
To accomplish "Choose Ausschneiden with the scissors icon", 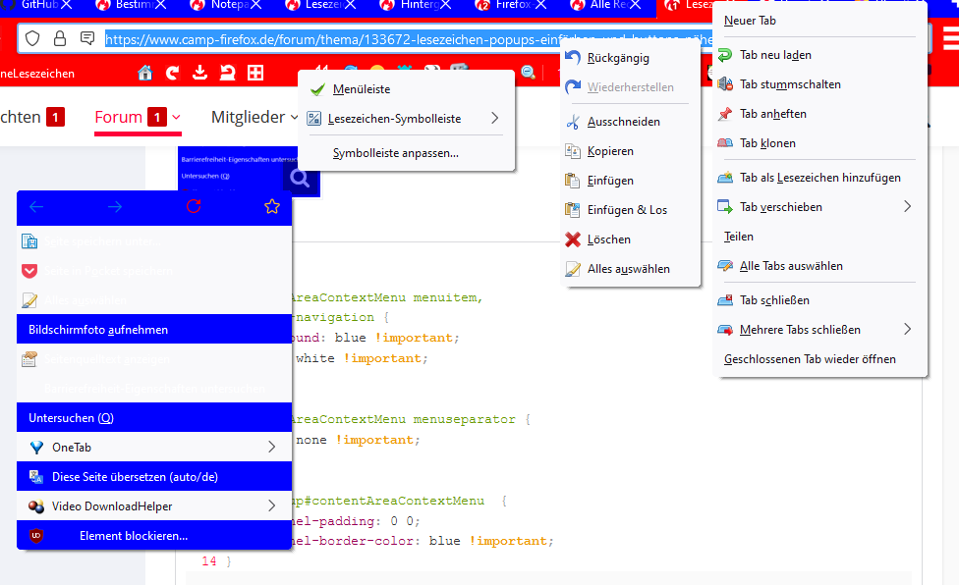I will coord(631,122).
